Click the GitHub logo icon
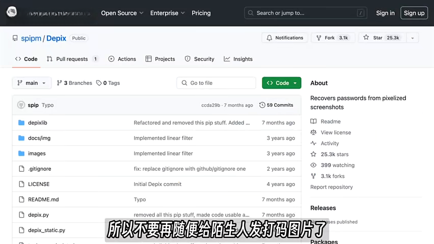 [x=12, y=12]
